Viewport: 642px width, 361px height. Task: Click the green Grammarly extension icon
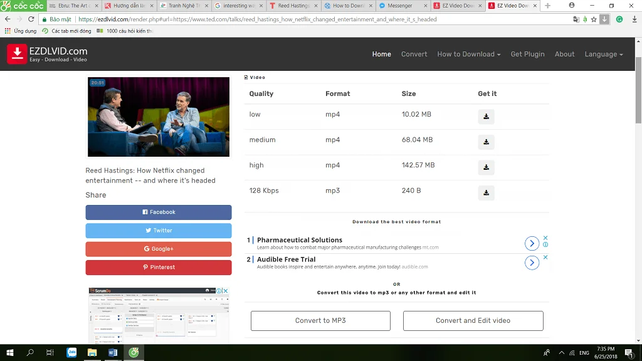coord(619,19)
